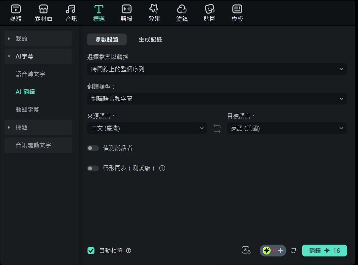Open the 貼圖 stickers panel
The image size is (358, 265).
(209, 12)
